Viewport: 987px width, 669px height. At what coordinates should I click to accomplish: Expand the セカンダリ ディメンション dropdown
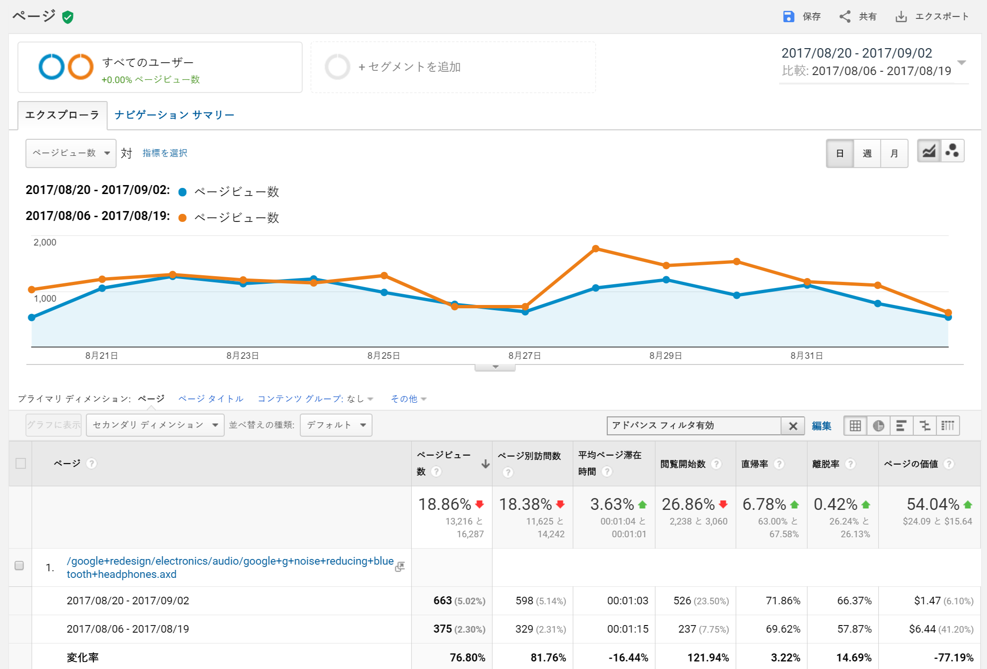(155, 425)
